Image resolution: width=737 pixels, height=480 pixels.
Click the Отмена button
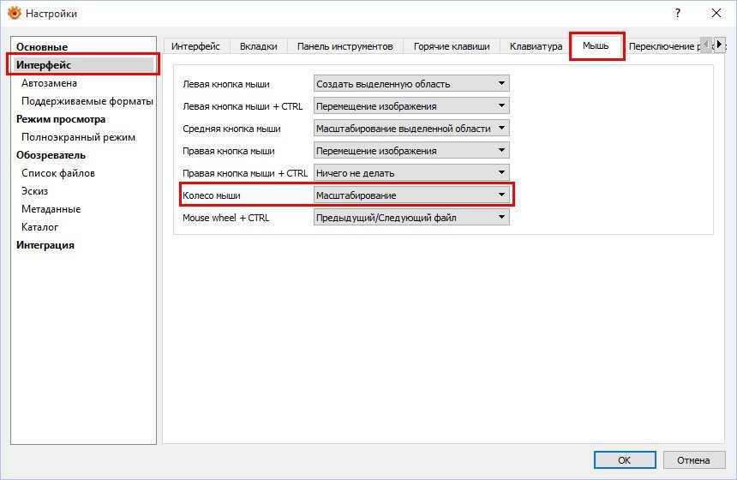tap(692, 460)
